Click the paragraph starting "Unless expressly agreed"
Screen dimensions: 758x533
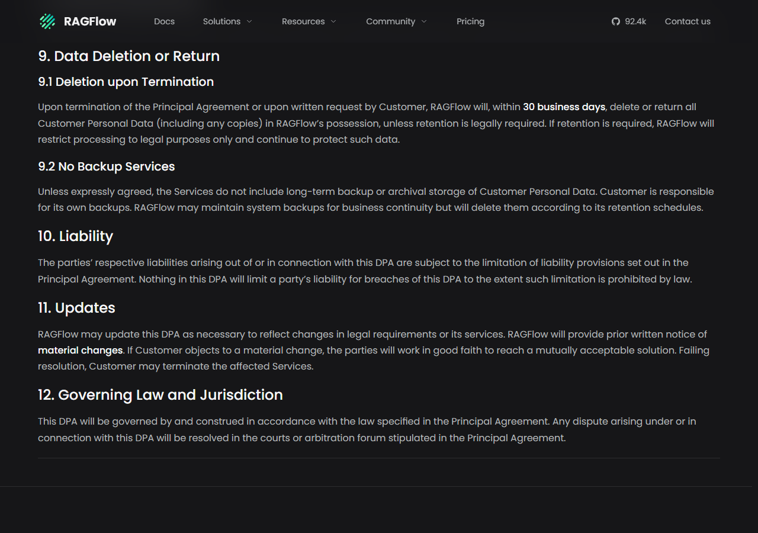tap(376, 200)
